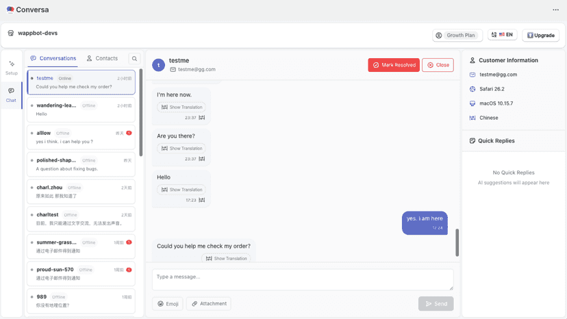
Task: Click the "yes. i am here" sent bubble
Action: 425,222
